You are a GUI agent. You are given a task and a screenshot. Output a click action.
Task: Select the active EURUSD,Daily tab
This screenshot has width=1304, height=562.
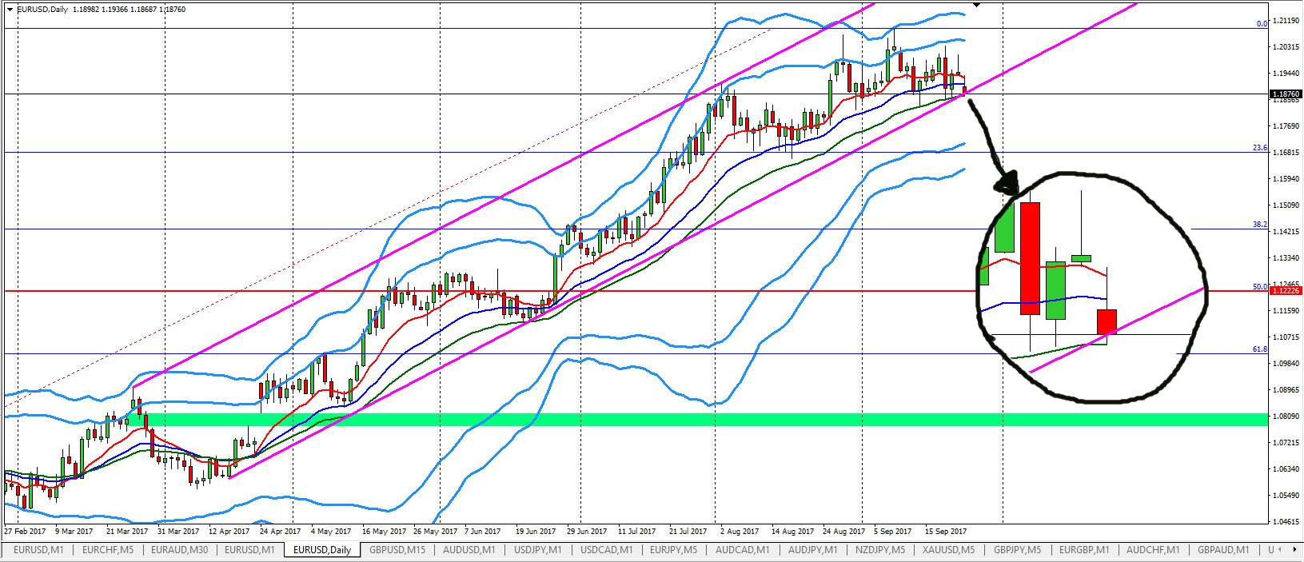coord(322,550)
